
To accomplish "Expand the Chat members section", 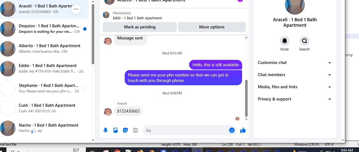I will (x=295, y=75).
